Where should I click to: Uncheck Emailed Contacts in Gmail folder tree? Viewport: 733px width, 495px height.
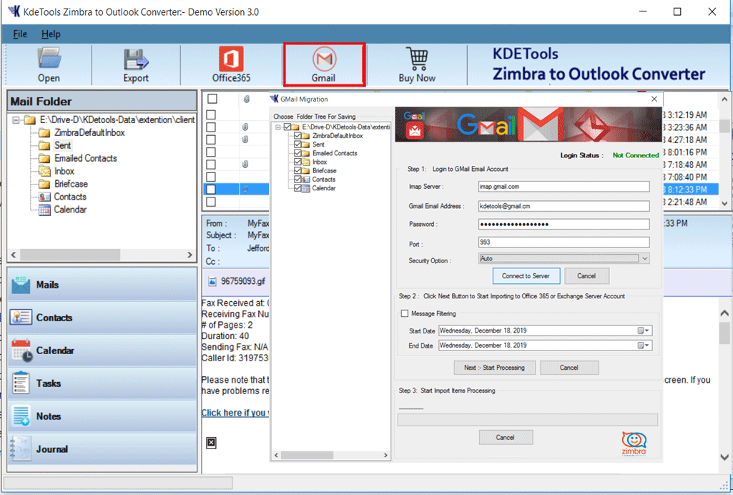(298, 153)
